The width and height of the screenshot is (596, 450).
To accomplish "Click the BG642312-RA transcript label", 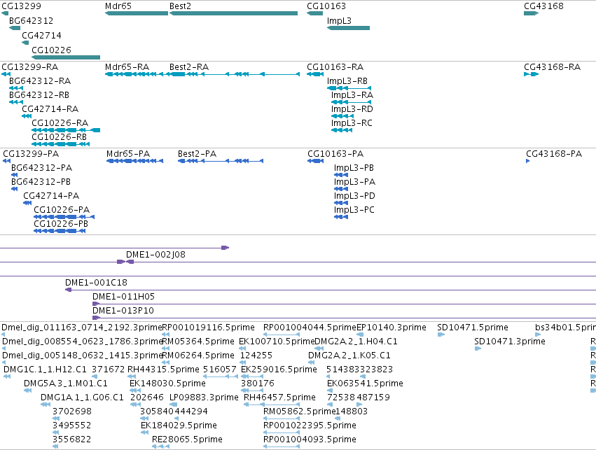I will coord(40,81).
